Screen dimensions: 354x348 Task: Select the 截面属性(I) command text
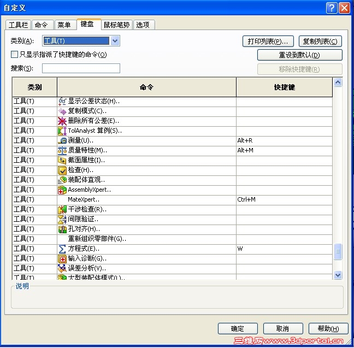coord(86,160)
